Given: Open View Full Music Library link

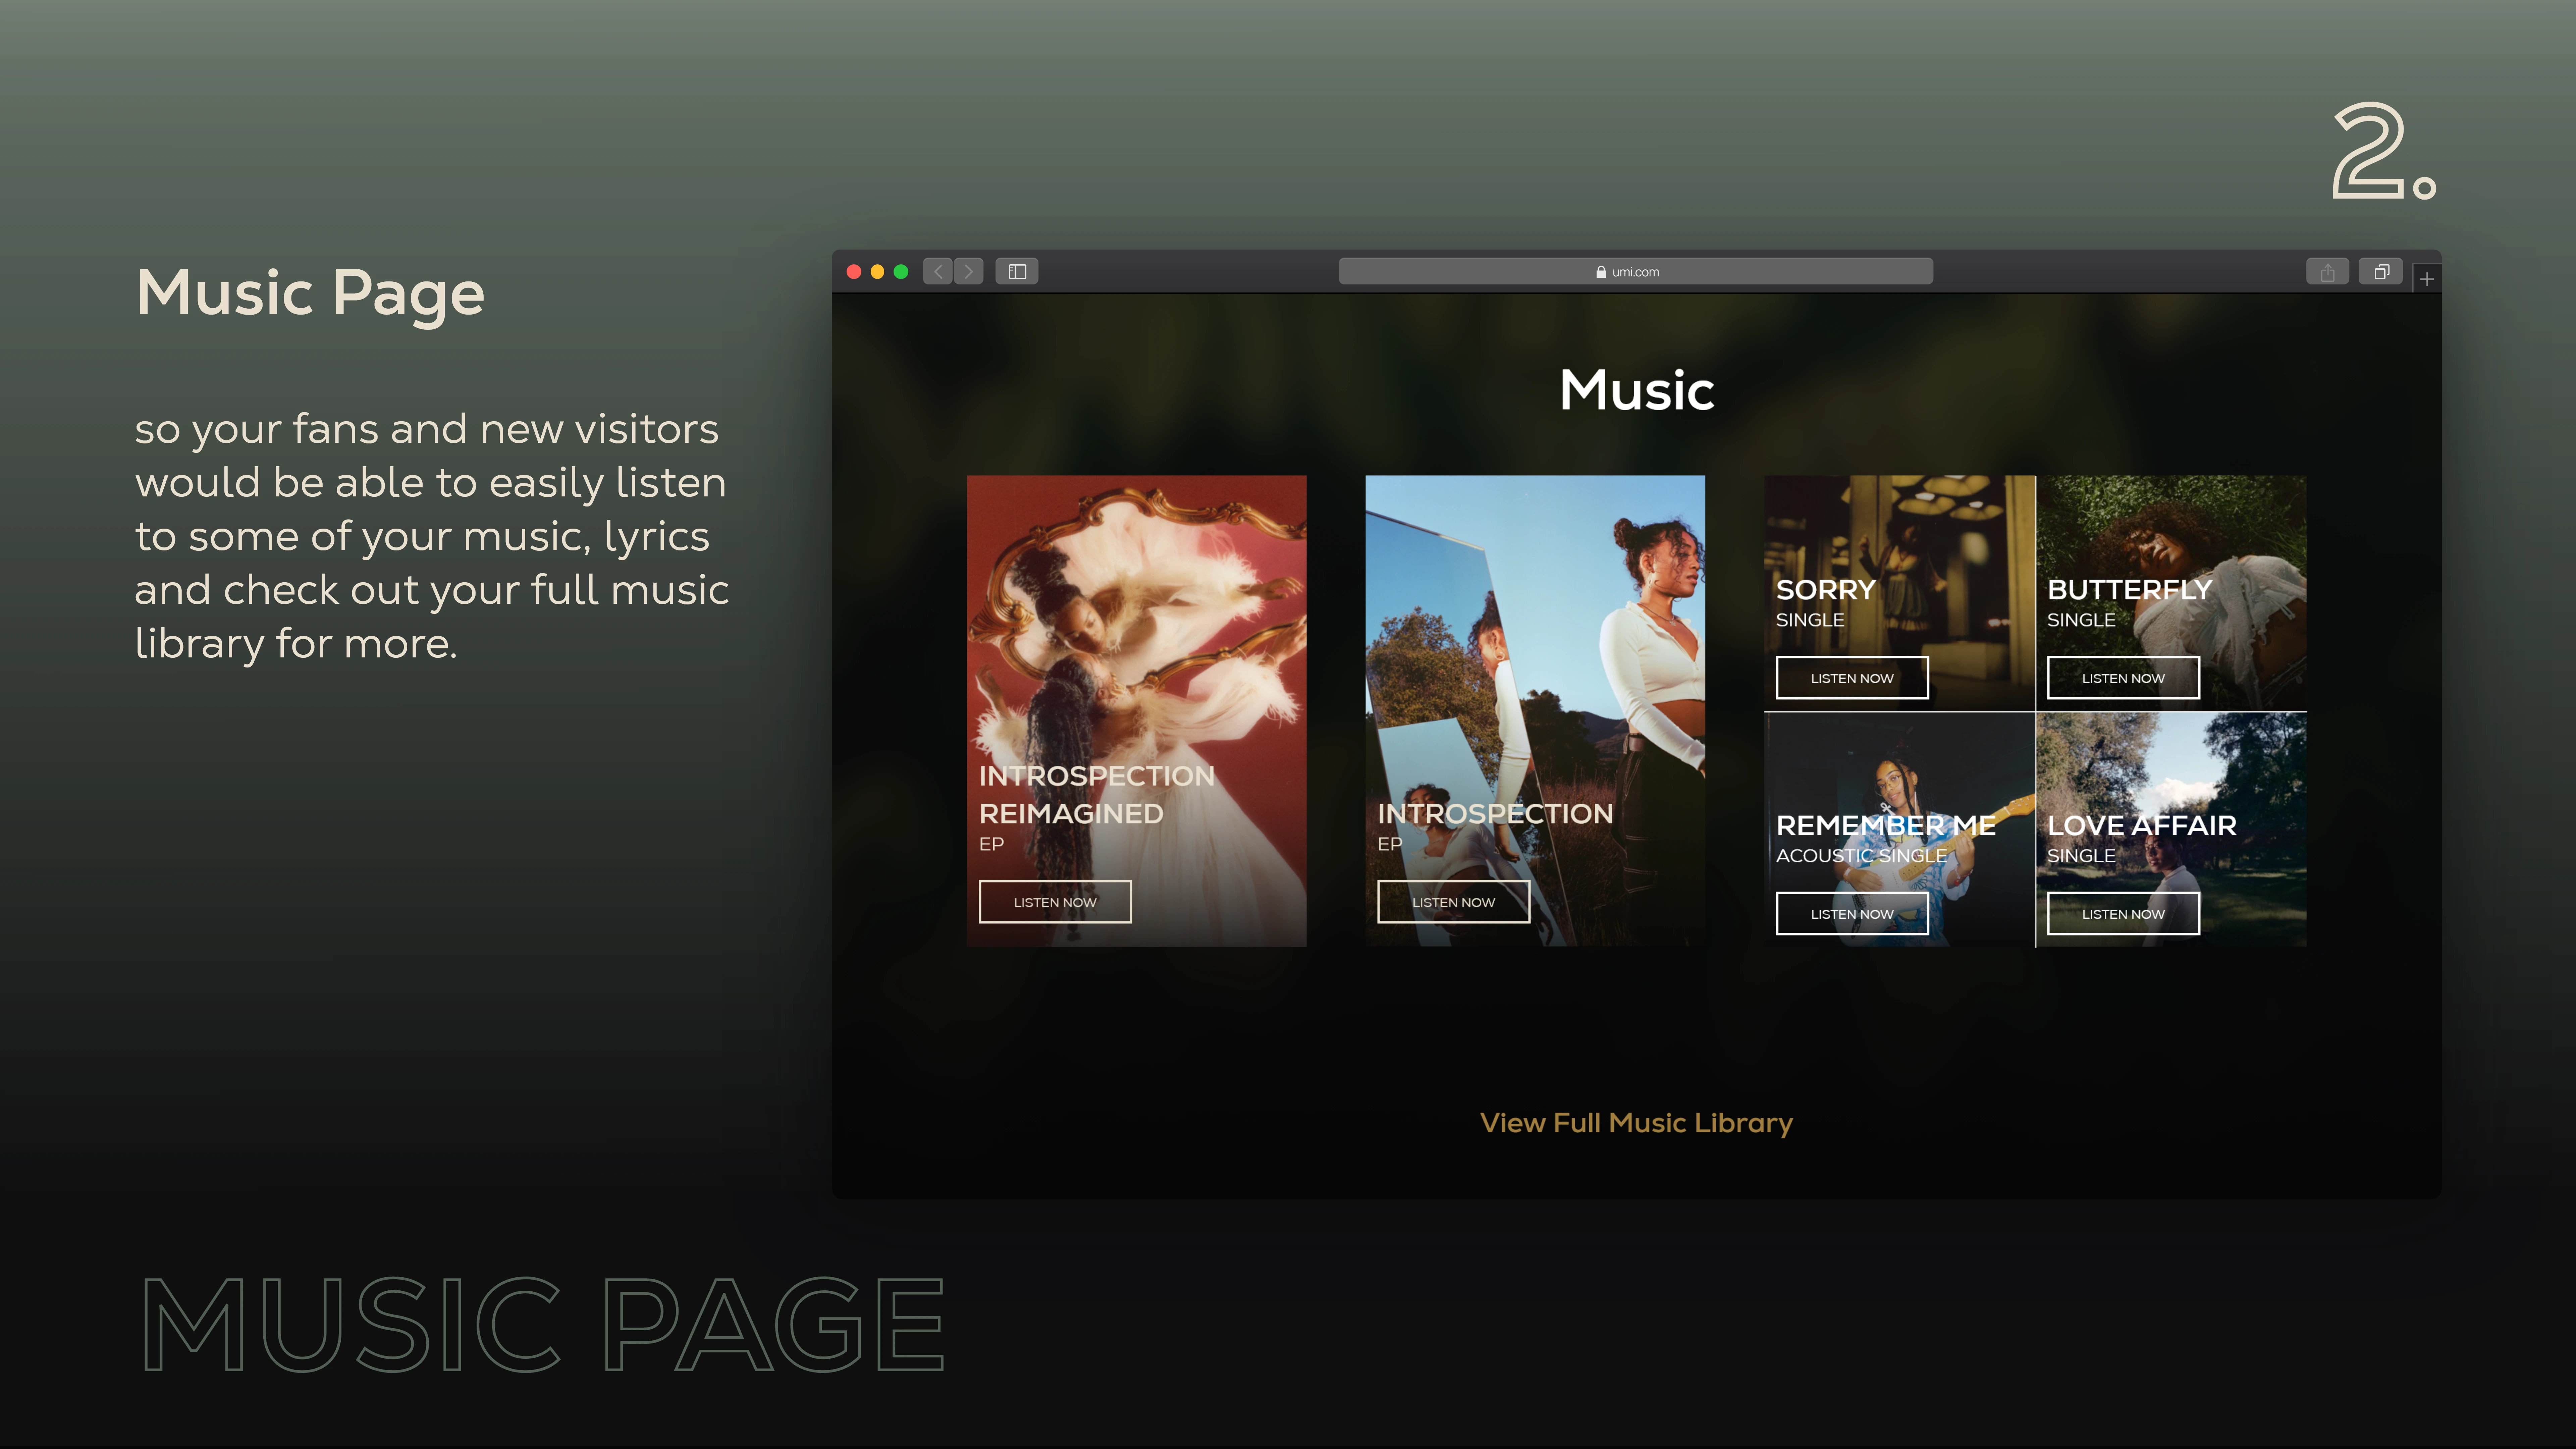Looking at the screenshot, I should point(1636,1123).
